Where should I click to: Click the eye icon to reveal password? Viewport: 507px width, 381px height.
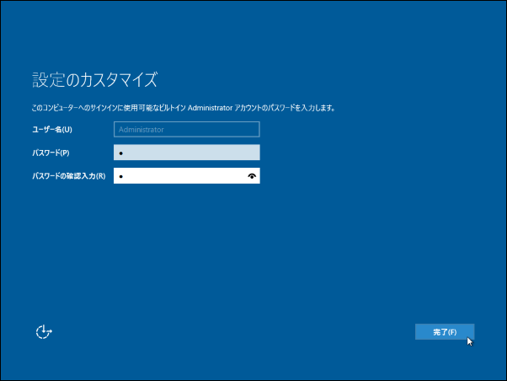(x=252, y=176)
